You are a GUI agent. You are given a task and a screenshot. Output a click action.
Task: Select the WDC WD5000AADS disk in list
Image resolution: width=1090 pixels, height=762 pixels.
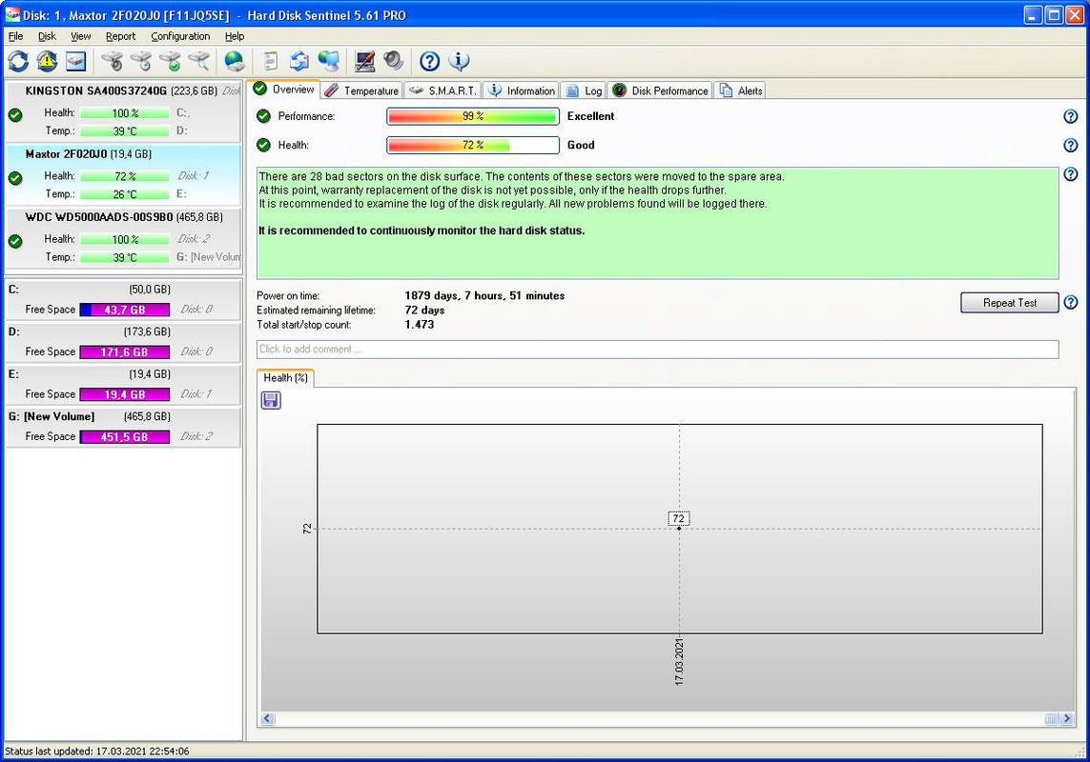pos(123,237)
